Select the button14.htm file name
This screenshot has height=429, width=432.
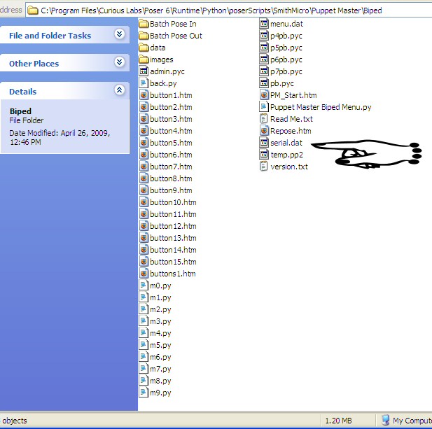point(174,250)
